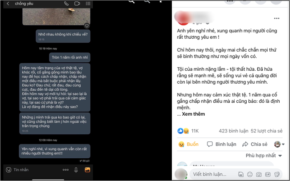Image resolution: width=290 pixels, height=181 pixels.
Task: Click the Bình luận button
Action: (x=222, y=144)
